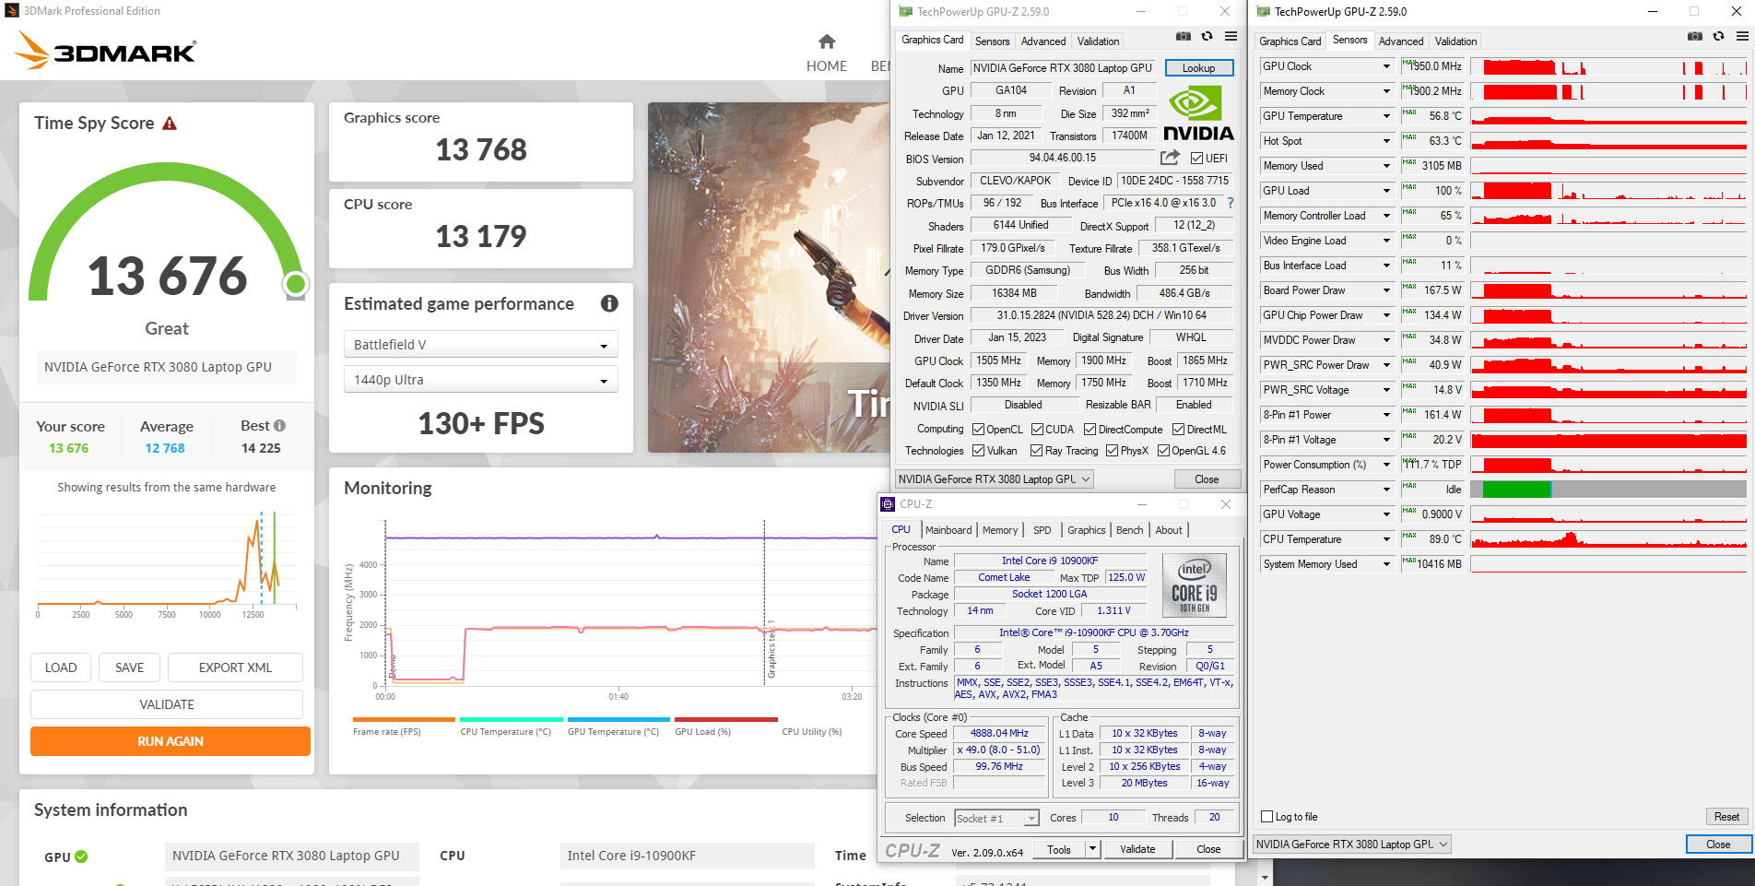Toggle the Ray Tracing checkbox
Viewport: 1755px width, 886px height.
click(1037, 451)
